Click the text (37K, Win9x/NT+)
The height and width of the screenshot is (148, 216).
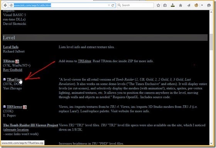pyautogui.click(x=17, y=66)
